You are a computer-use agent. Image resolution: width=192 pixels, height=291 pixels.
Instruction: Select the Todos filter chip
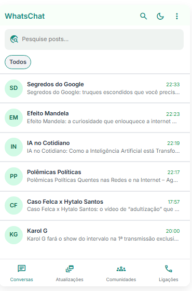click(x=18, y=62)
